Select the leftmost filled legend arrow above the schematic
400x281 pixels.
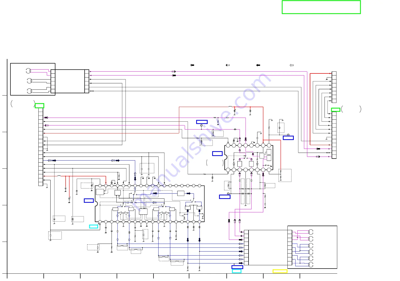click(x=192, y=65)
